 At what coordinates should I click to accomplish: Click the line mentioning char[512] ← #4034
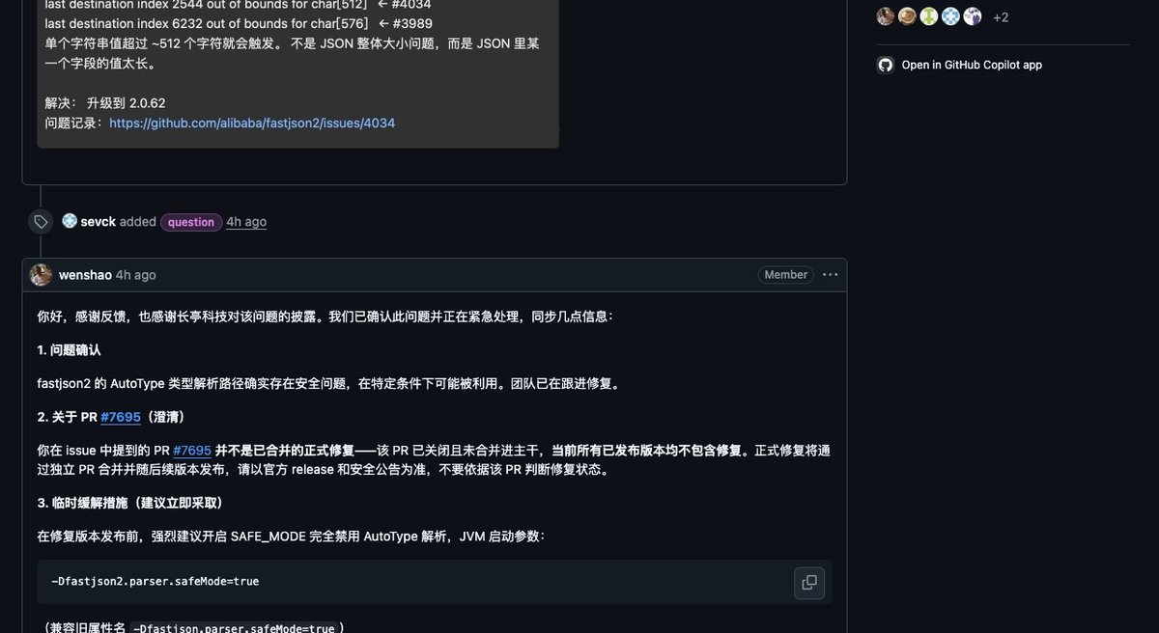pyautogui.click(x=238, y=4)
